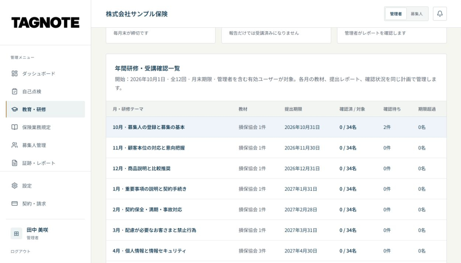Click 損保協会 1件 in the 10月 row
Screen dimensions: 461x263
coord(252,127)
